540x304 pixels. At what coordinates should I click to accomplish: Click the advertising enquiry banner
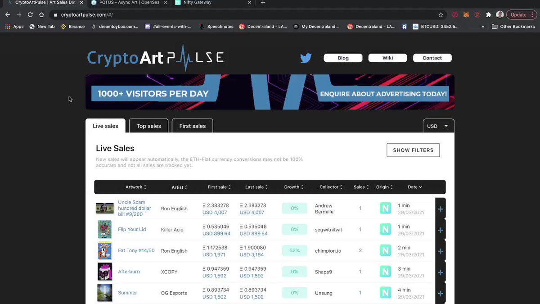tap(270, 92)
